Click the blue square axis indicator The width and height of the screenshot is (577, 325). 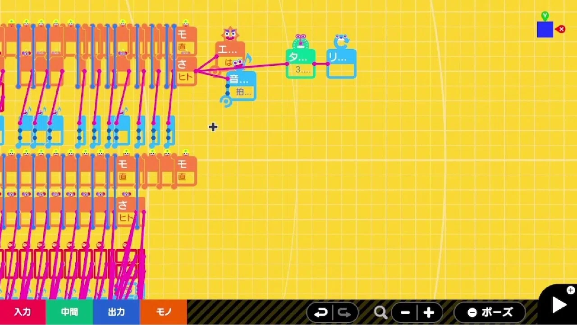(545, 29)
